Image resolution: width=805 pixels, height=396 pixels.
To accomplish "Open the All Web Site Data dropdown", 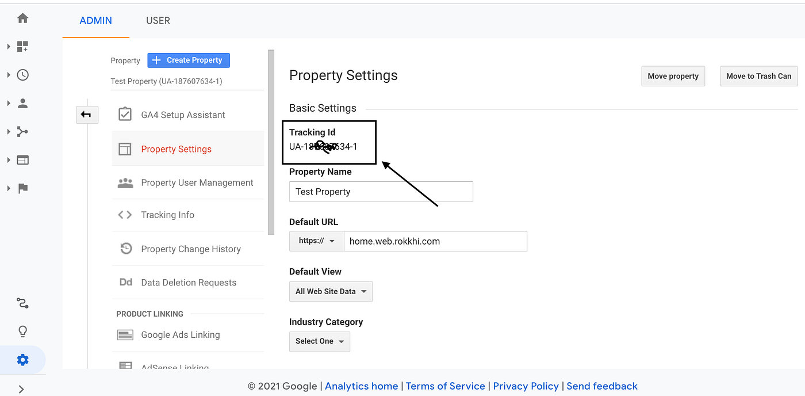I will tap(331, 292).
